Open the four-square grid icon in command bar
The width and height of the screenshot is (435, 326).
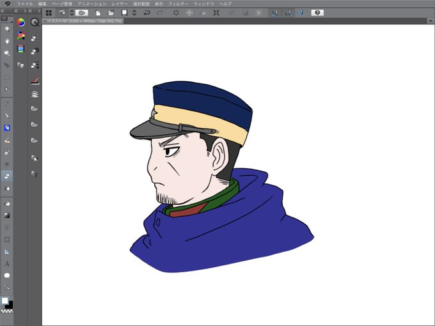49,13
